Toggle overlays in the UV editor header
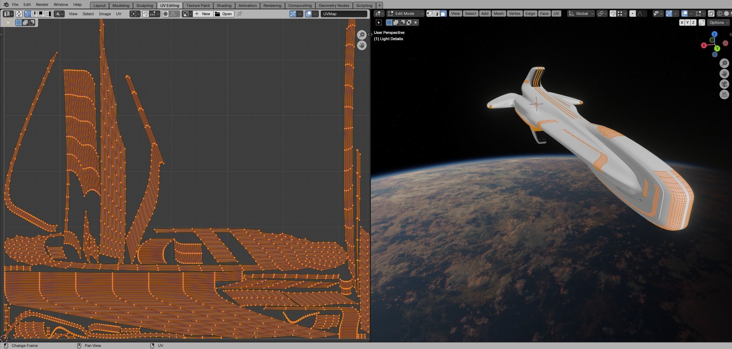Image resolution: width=732 pixels, height=349 pixels. (x=309, y=14)
